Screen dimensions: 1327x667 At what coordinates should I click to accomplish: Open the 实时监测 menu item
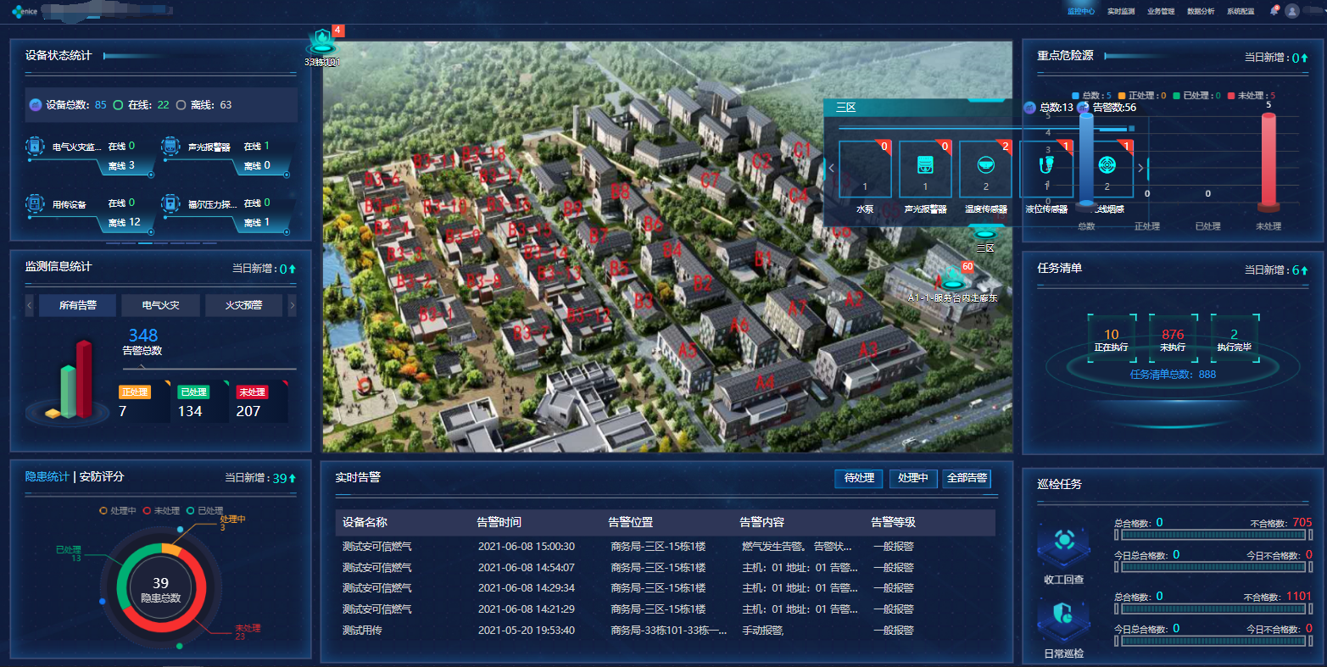pyautogui.click(x=1121, y=11)
